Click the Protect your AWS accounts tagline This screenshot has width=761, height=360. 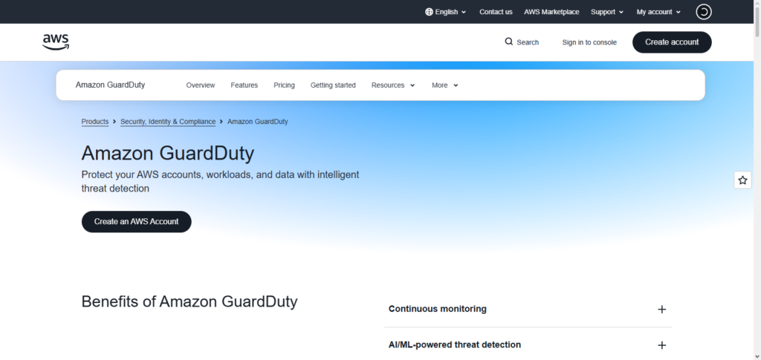pyautogui.click(x=220, y=181)
